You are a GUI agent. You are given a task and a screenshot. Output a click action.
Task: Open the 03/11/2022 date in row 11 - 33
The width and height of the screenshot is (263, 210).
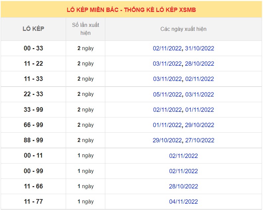coord(167,79)
